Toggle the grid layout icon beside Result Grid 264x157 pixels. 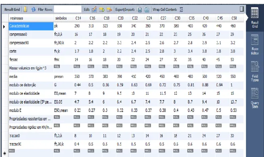(25, 9)
